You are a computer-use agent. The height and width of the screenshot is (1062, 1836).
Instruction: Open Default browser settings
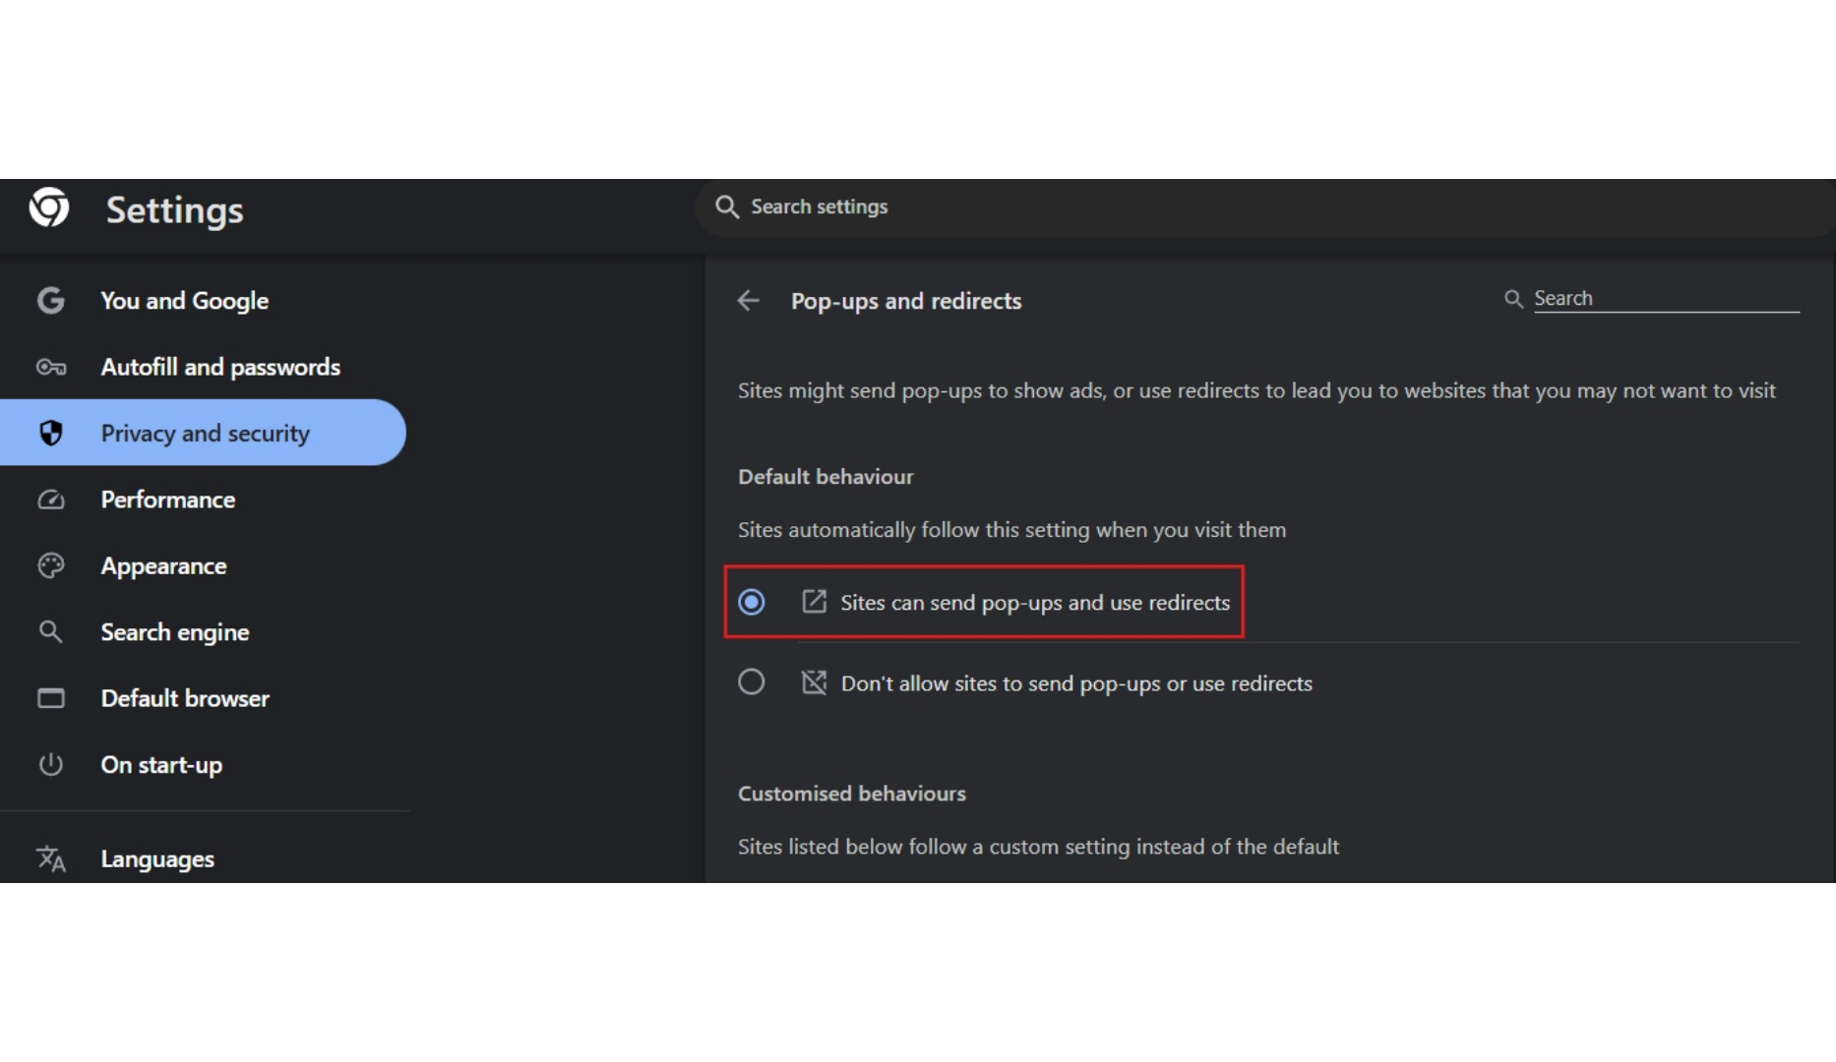(x=205, y=698)
